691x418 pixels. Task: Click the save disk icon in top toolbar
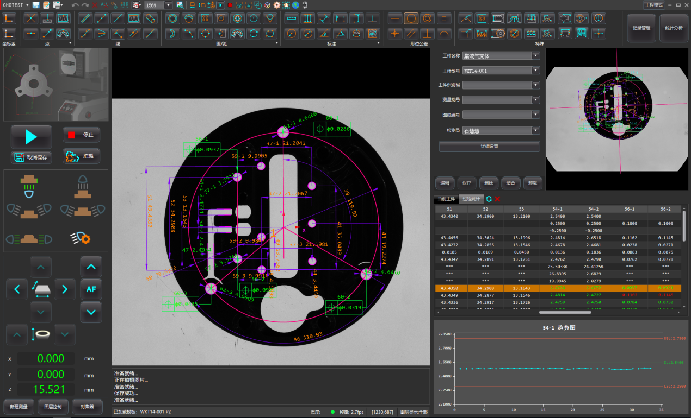coord(36,5)
